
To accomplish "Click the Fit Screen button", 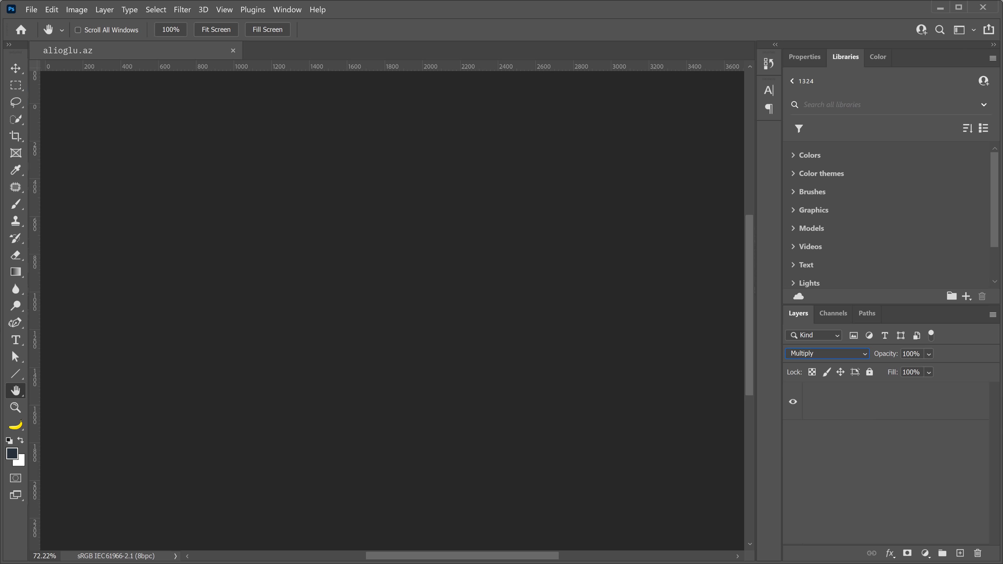I will point(216,30).
